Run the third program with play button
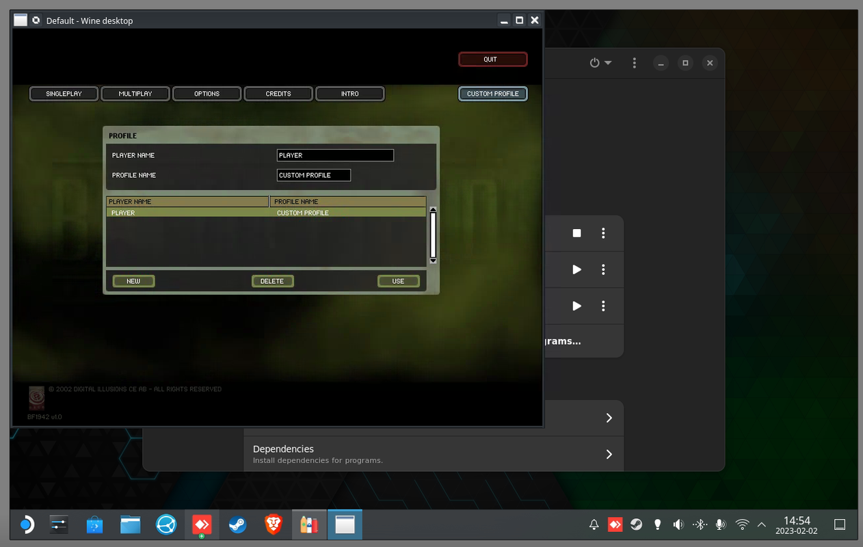This screenshot has height=547, width=863. pos(576,306)
